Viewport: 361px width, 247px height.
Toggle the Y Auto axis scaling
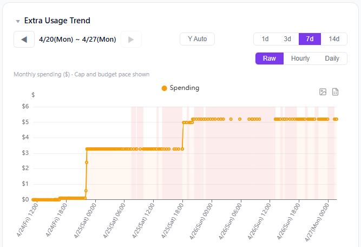[197, 39]
